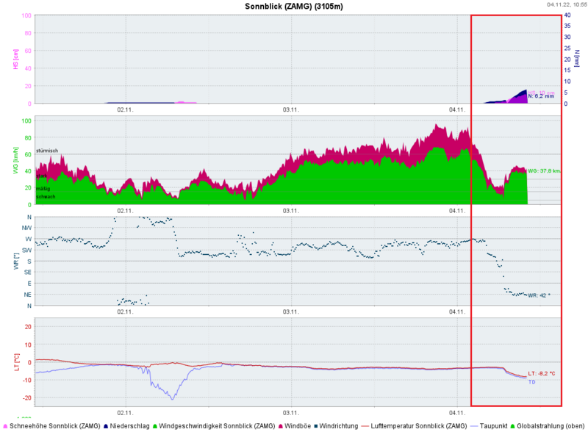Select legend label Windgeschwindigkeit Sonnblick (ZAMG)

[217, 426]
